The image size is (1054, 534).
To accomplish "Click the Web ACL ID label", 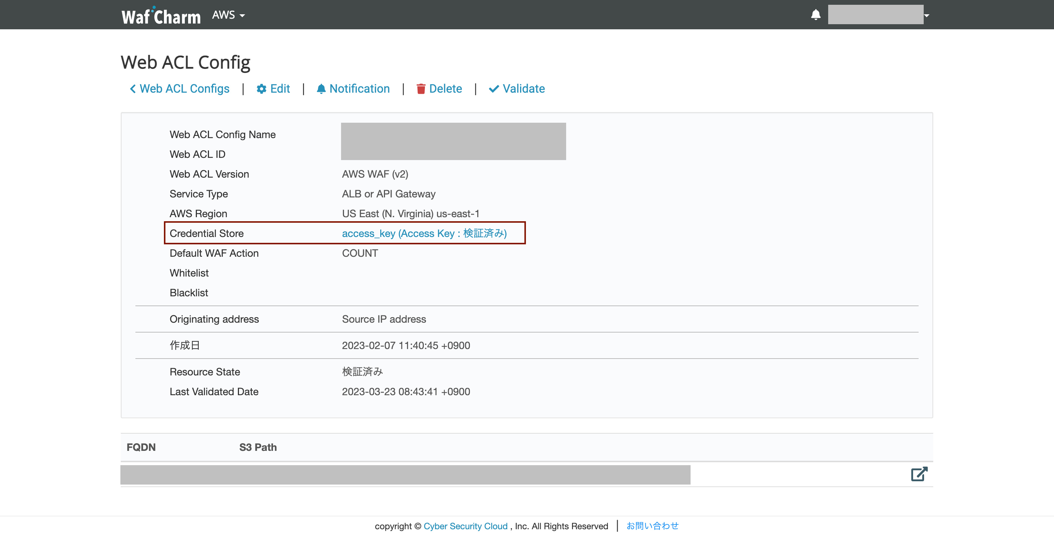I will pyautogui.click(x=198, y=155).
